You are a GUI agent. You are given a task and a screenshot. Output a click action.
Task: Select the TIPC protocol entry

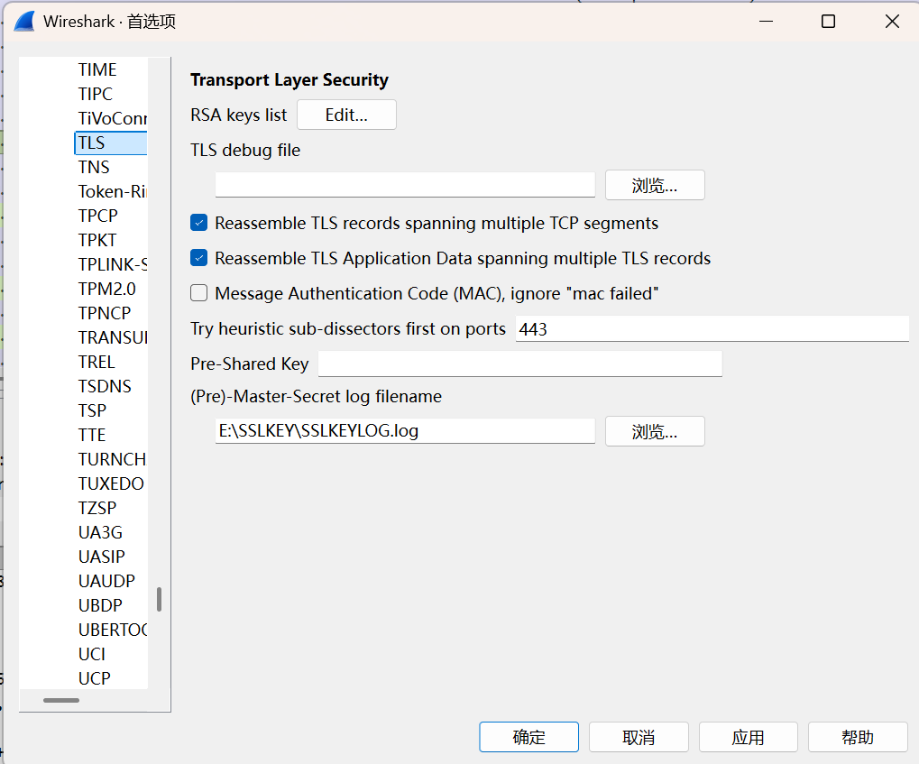tap(95, 94)
